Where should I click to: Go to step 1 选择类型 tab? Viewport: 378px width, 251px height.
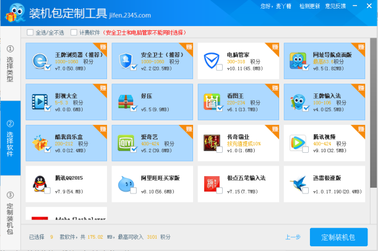[10, 63]
